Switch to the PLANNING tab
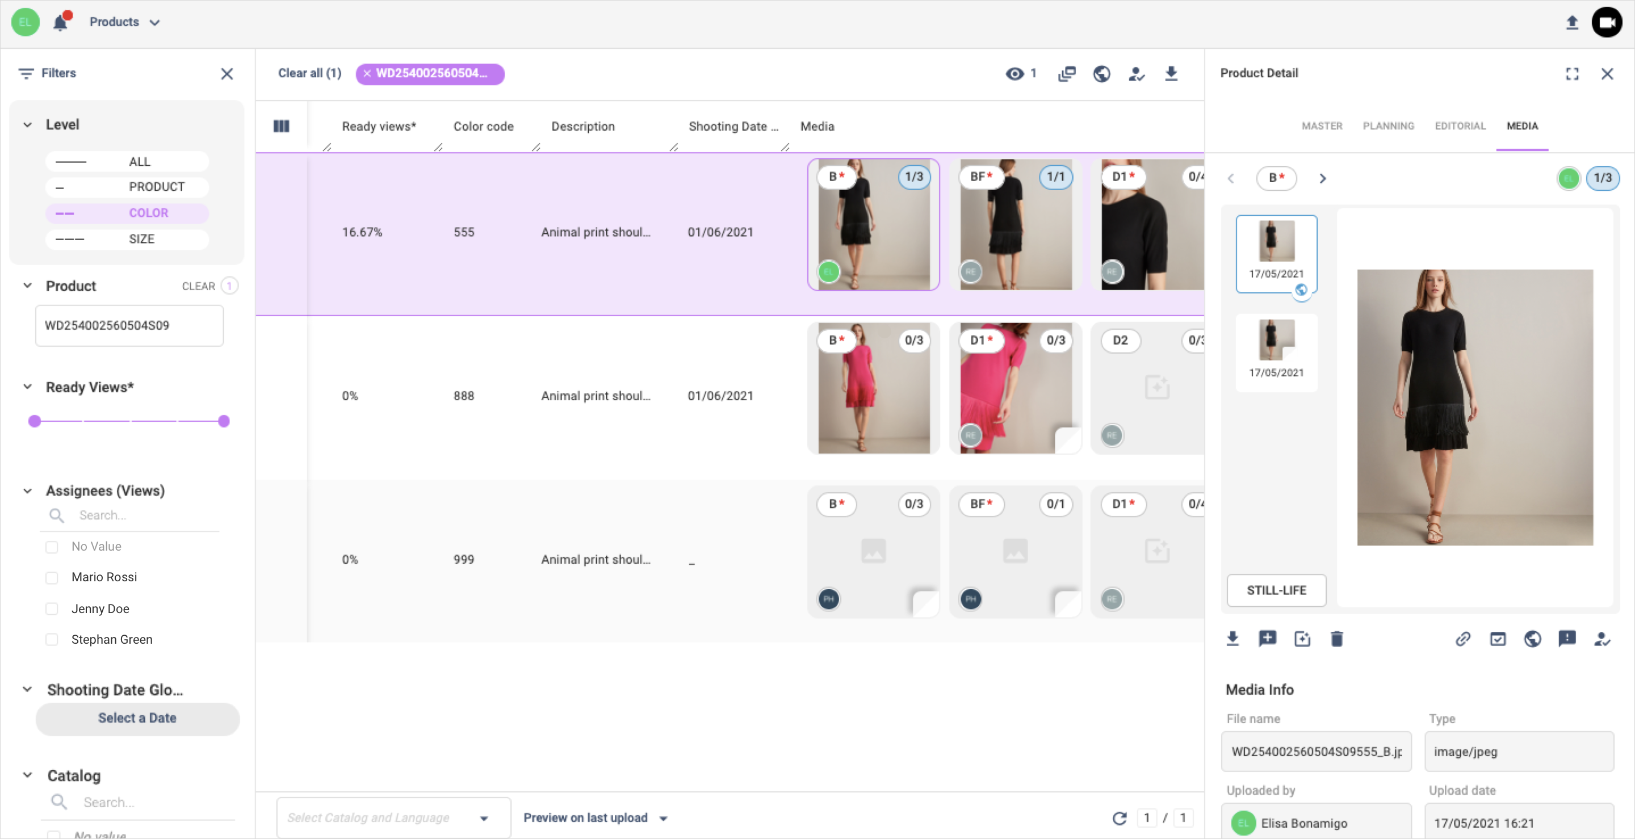Image resolution: width=1635 pixels, height=839 pixels. click(x=1388, y=125)
